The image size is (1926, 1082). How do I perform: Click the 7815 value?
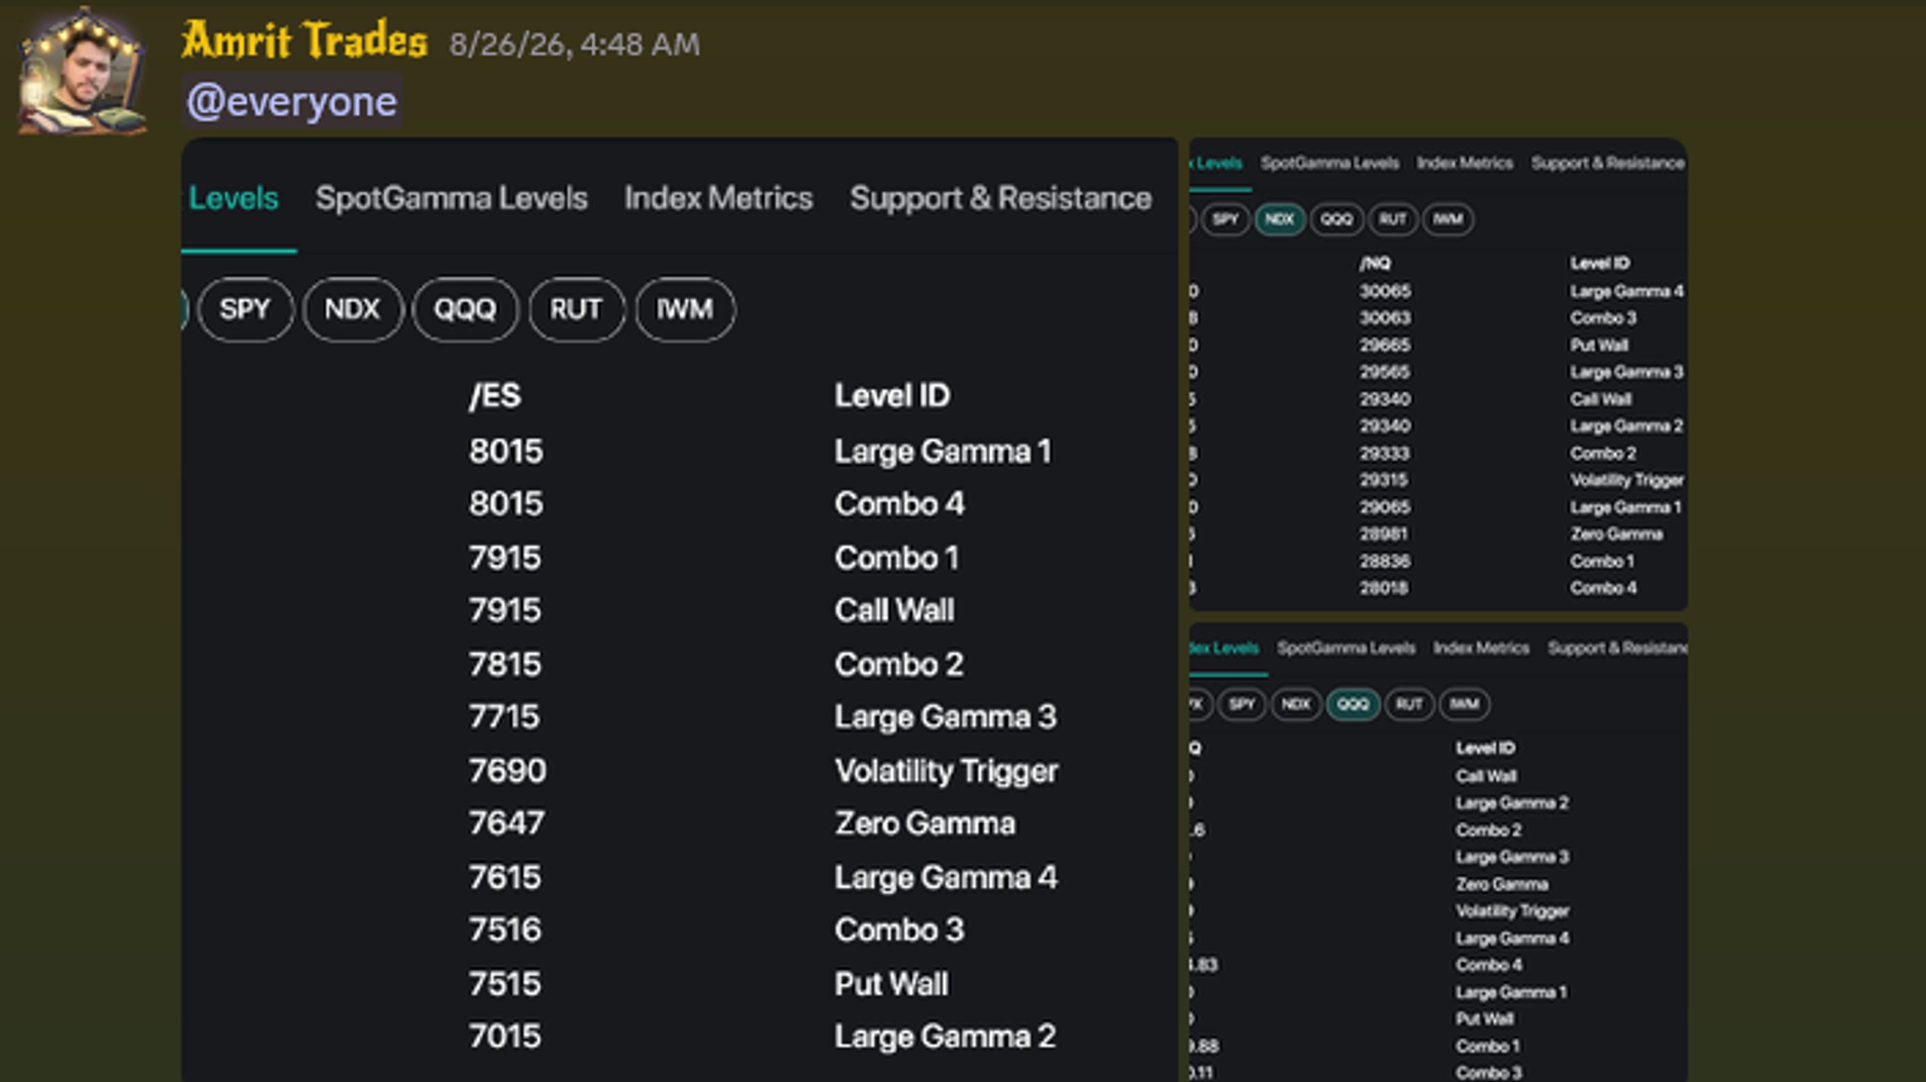pos(505,664)
